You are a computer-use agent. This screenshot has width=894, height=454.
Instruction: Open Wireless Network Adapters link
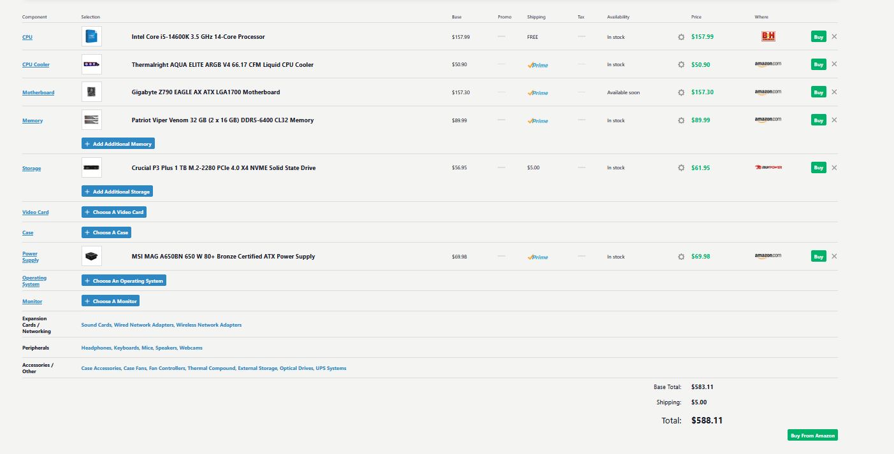coord(209,325)
